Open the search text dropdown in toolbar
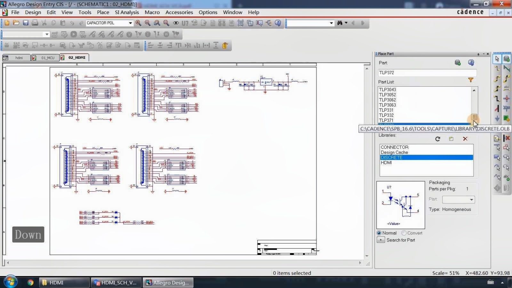 [331, 23]
